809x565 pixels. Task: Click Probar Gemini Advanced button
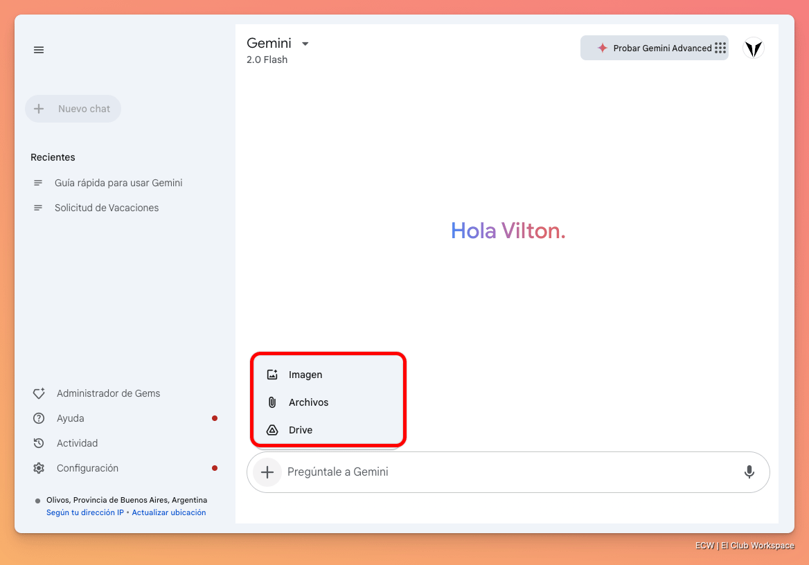pyautogui.click(x=655, y=48)
